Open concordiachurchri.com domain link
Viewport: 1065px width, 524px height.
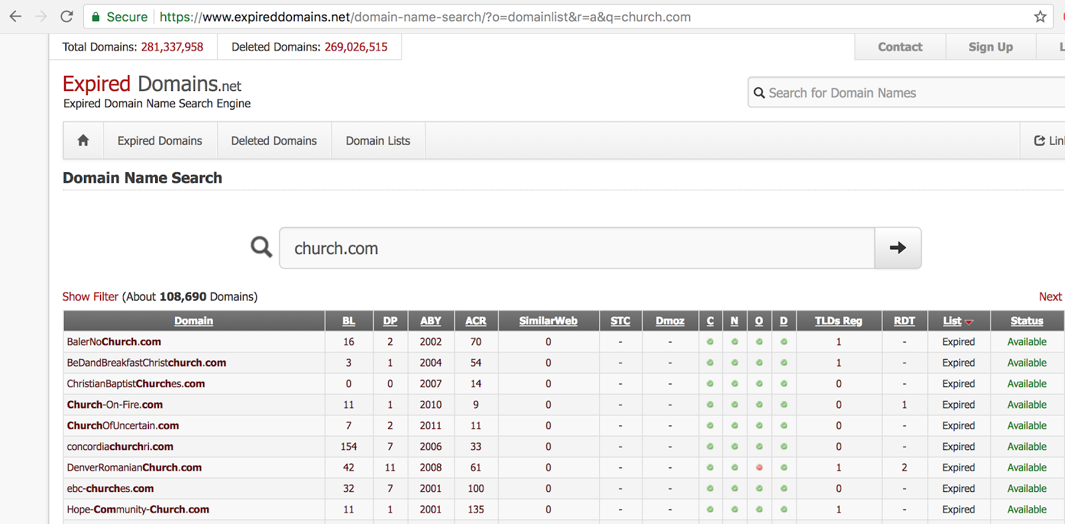[120, 447]
